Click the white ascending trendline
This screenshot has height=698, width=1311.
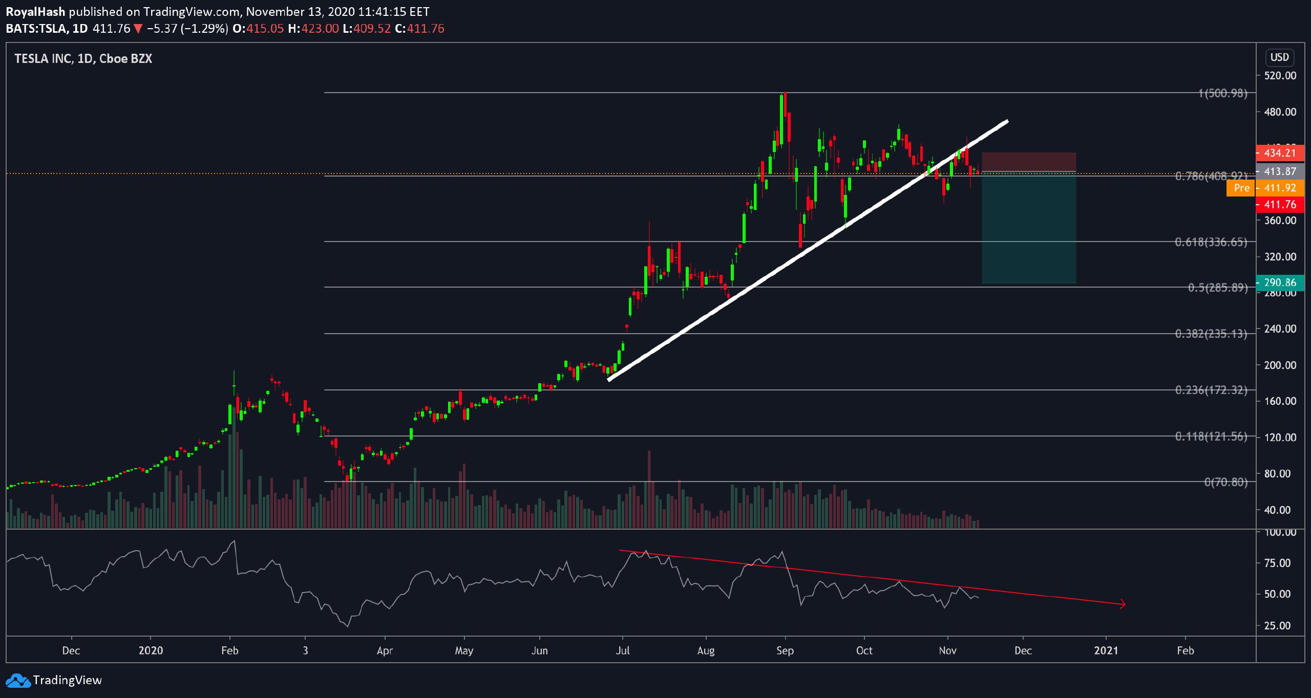tap(808, 250)
